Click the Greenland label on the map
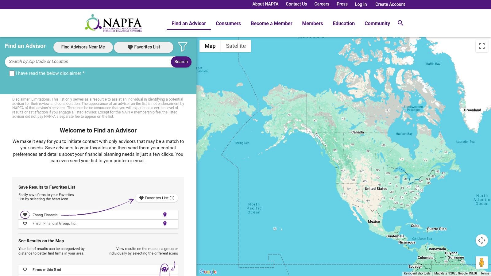The width and height of the screenshot is (491, 276). pos(472,110)
